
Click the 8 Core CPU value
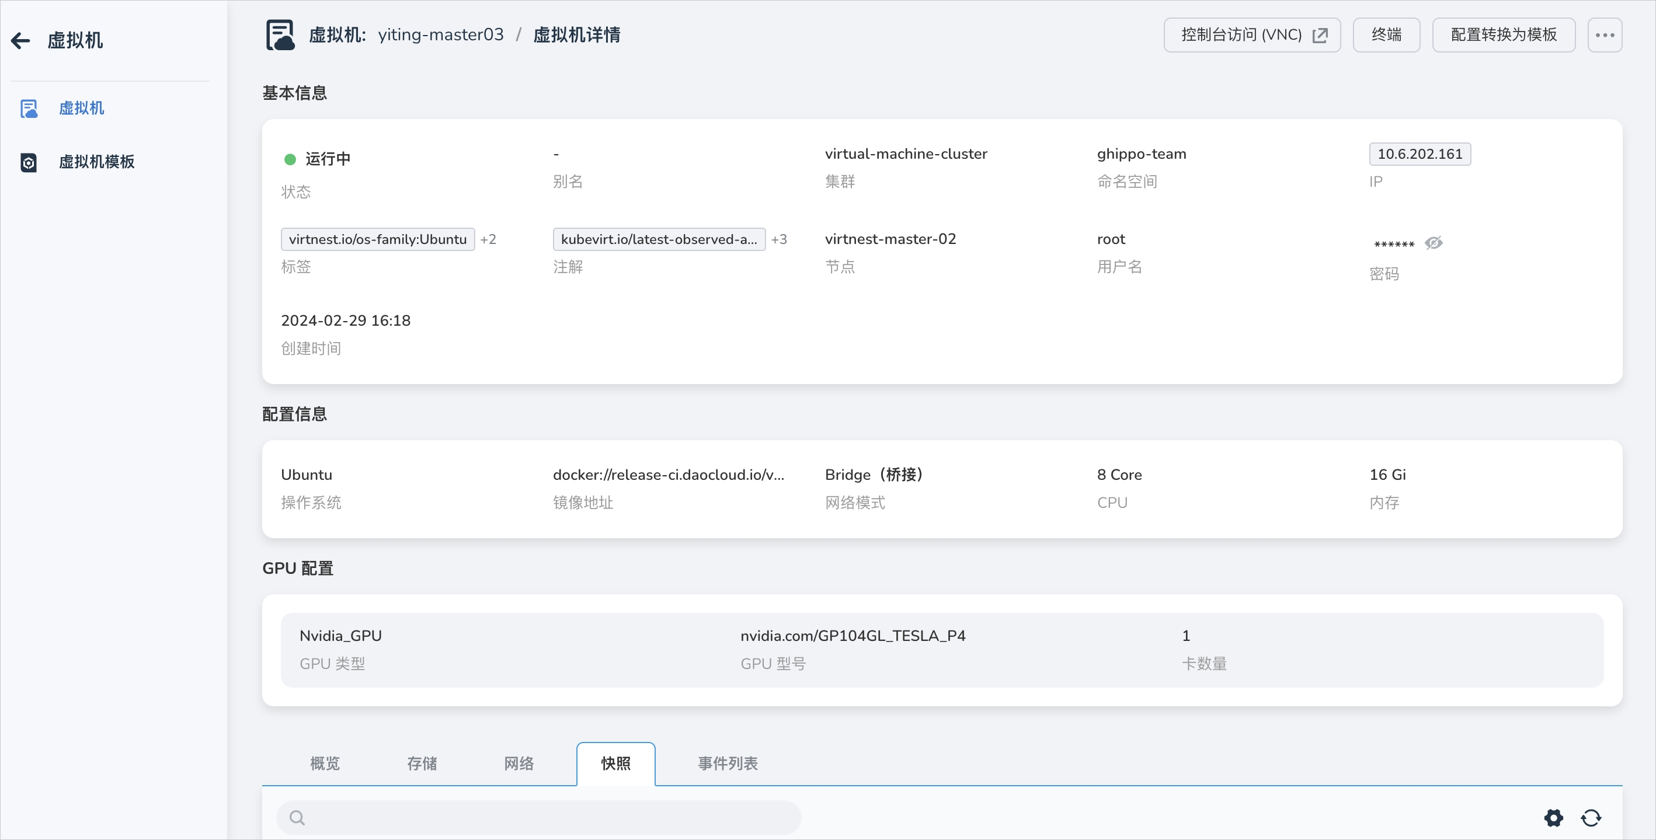(1119, 475)
